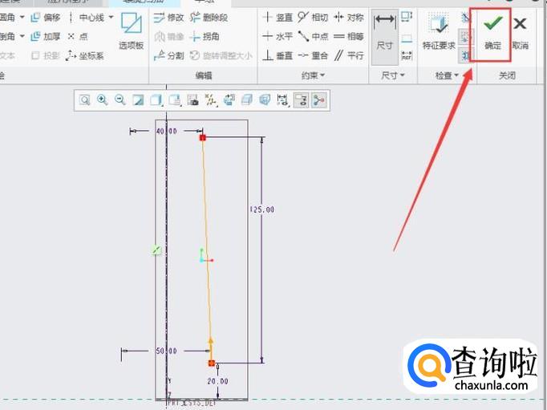
Task: Select the 40.00 dimension value
Action: pyautogui.click(x=166, y=132)
